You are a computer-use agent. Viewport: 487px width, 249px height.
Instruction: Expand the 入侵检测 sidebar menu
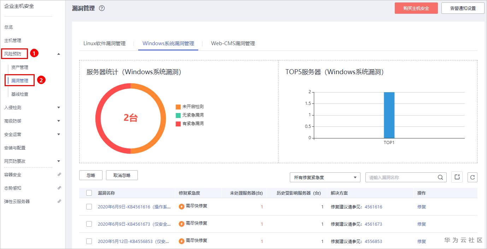coord(59,107)
